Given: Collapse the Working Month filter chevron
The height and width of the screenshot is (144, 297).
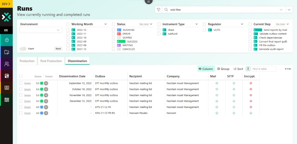Looking at the screenshot, I should click(x=105, y=24).
